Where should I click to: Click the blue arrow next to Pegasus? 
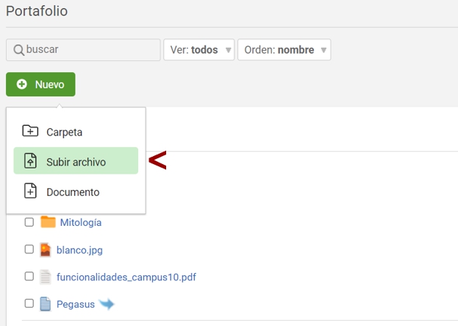coord(107,303)
